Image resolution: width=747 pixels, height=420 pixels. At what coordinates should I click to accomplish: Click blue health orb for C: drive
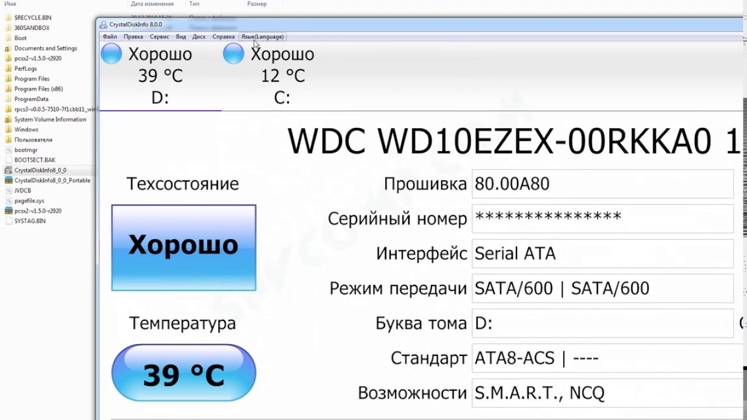pos(233,54)
